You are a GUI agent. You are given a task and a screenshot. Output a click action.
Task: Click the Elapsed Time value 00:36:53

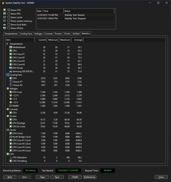tap(108, 171)
